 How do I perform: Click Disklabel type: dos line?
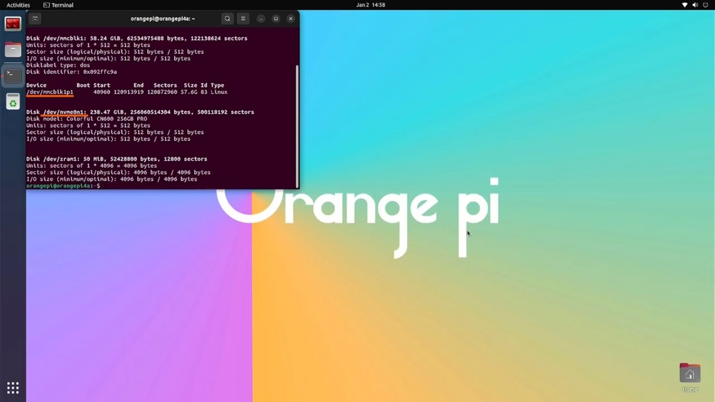pyautogui.click(x=58, y=65)
